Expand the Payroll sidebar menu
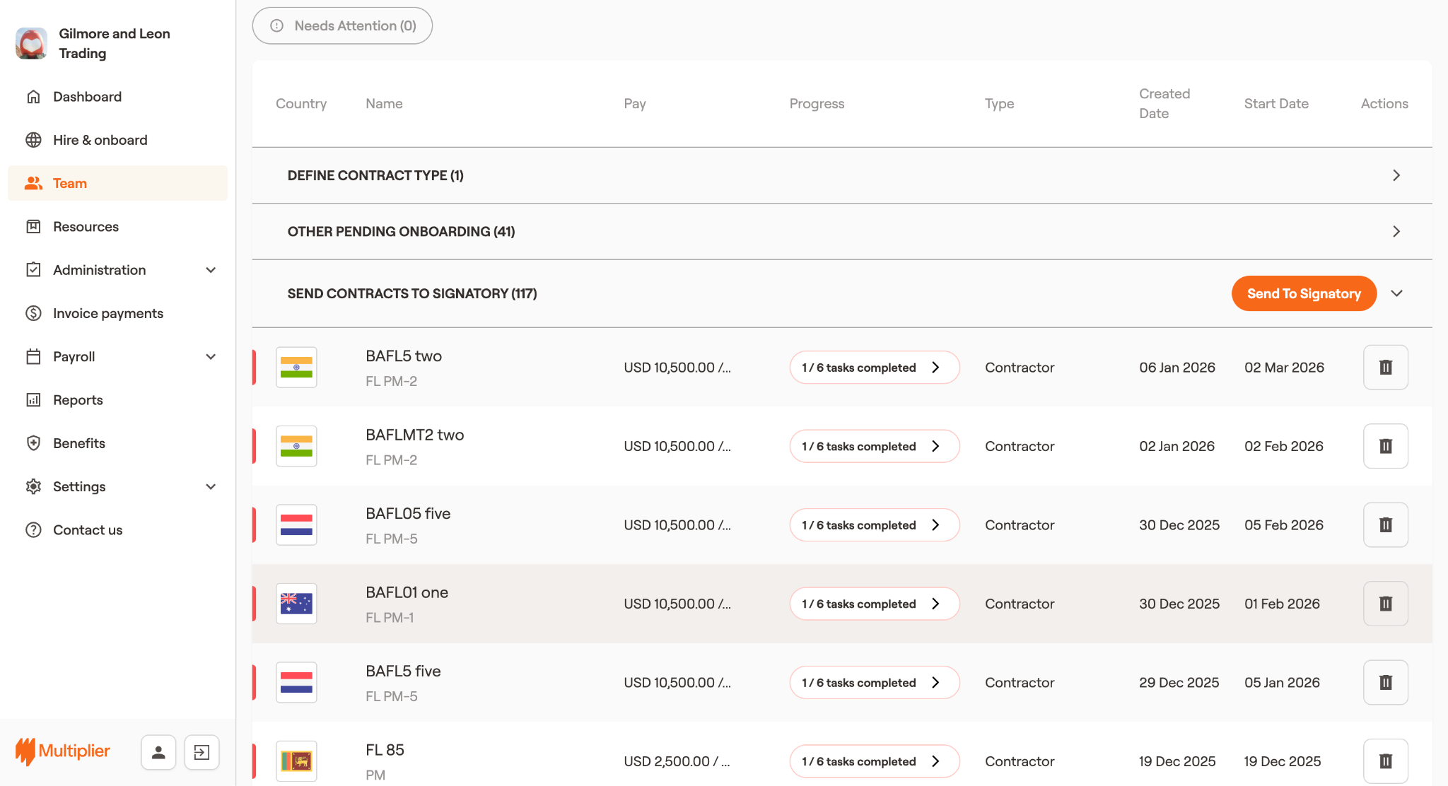1448x786 pixels. click(x=210, y=357)
